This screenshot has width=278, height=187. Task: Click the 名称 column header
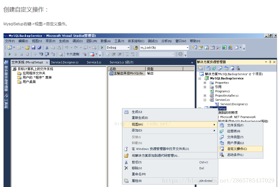coord(127,69)
